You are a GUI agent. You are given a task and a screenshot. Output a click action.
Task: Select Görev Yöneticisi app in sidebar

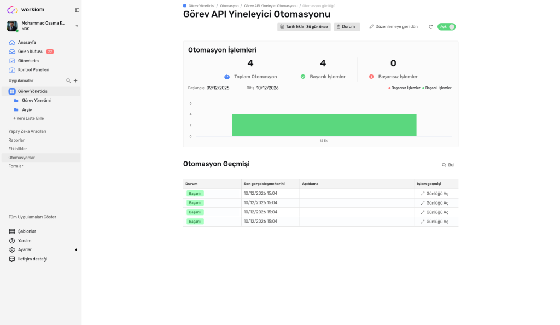tap(41, 91)
